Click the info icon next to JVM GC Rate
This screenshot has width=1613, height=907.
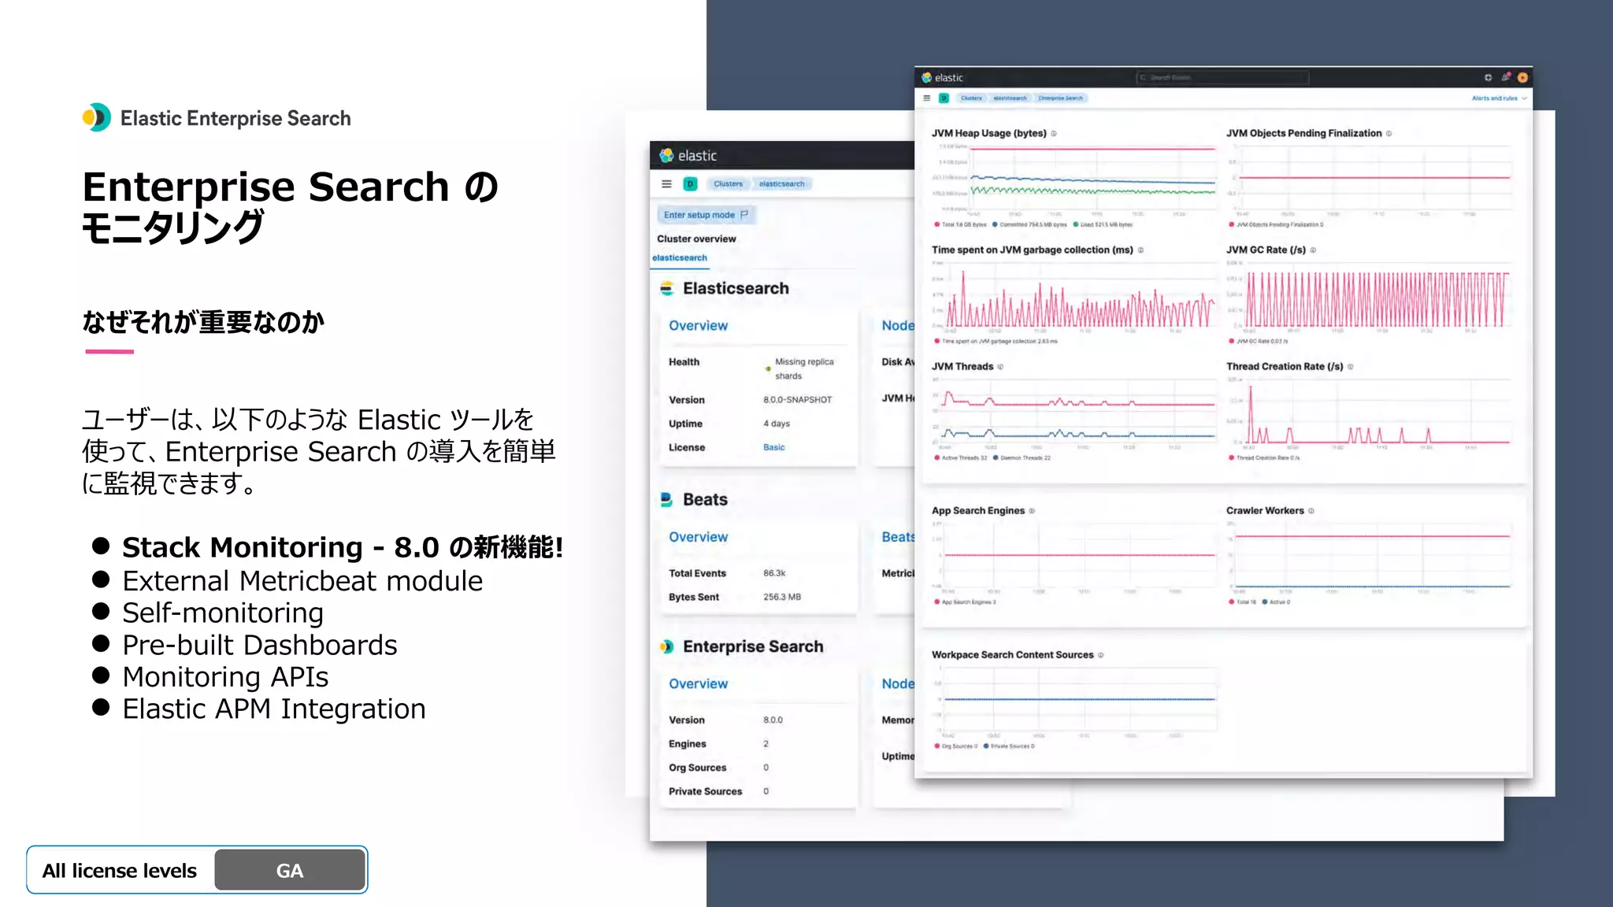(x=1313, y=250)
